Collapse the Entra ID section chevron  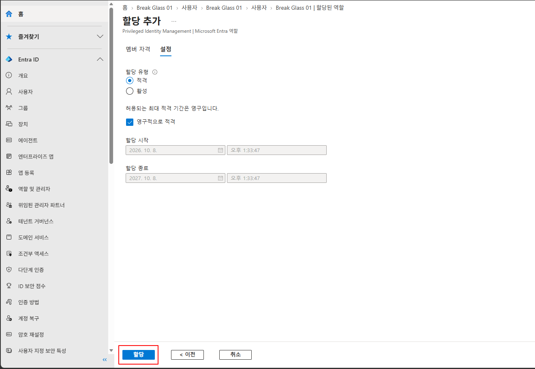point(100,59)
